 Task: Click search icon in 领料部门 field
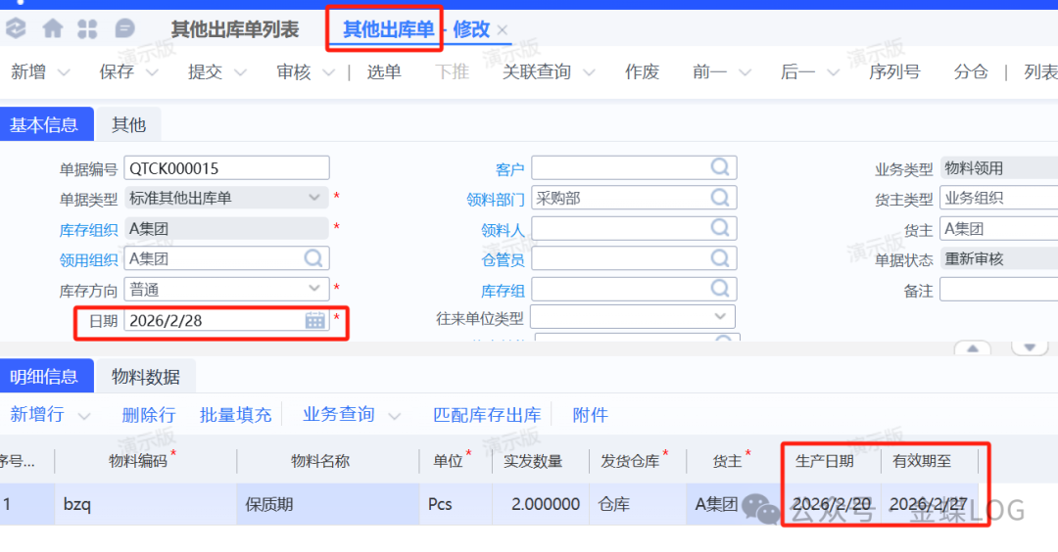(720, 198)
